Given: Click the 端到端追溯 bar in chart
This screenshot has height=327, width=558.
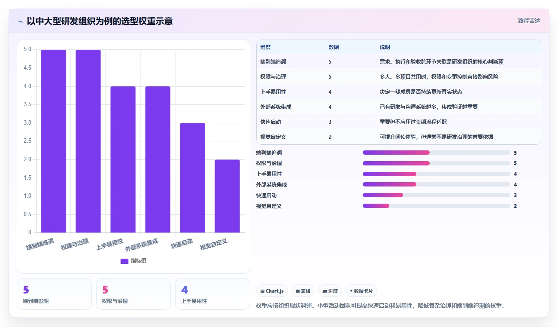Looking at the screenshot, I should click(54, 141).
